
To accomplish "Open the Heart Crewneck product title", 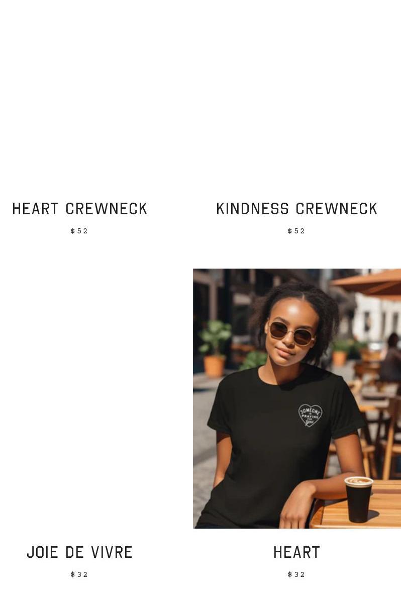I will pos(79,209).
